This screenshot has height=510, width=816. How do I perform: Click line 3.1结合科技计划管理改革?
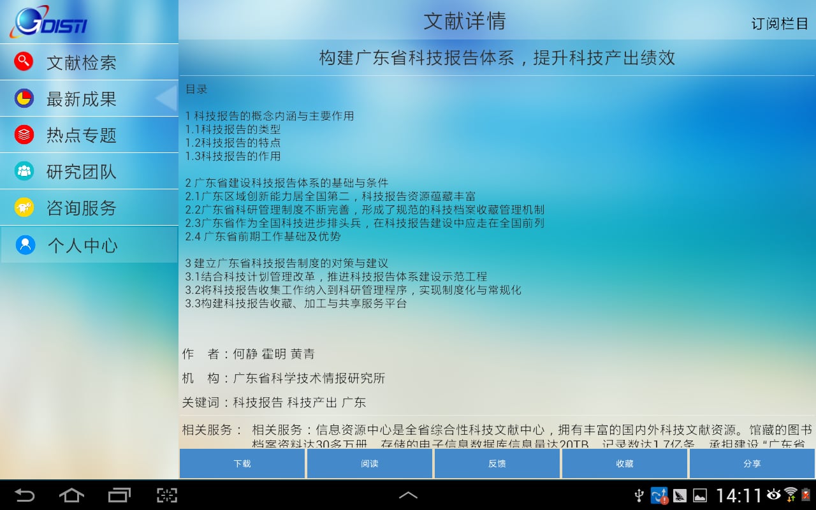[x=336, y=277]
